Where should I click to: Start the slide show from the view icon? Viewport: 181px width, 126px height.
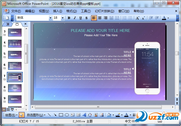pos(12,110)
